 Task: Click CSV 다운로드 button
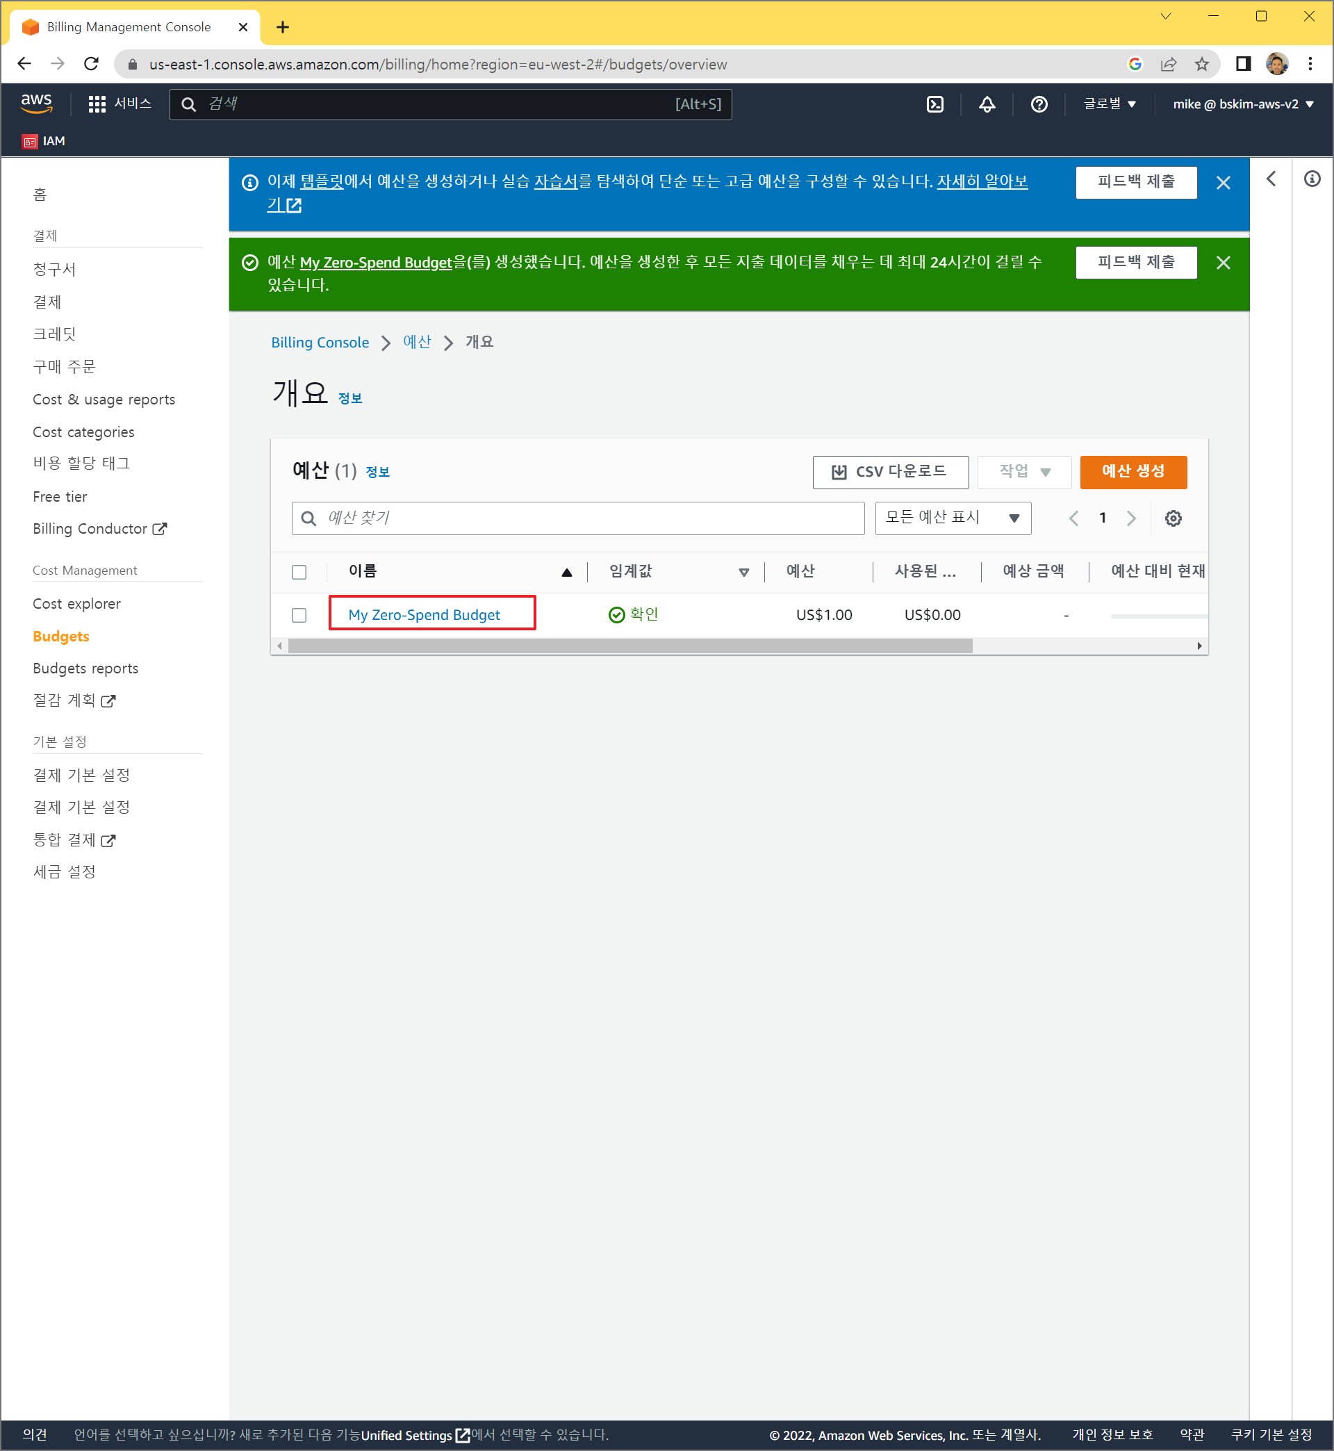[x=890, y=472]
